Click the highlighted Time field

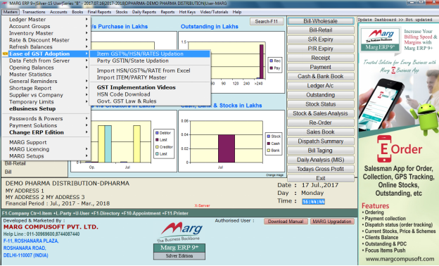pyautogui.click(x=313, y=201)
